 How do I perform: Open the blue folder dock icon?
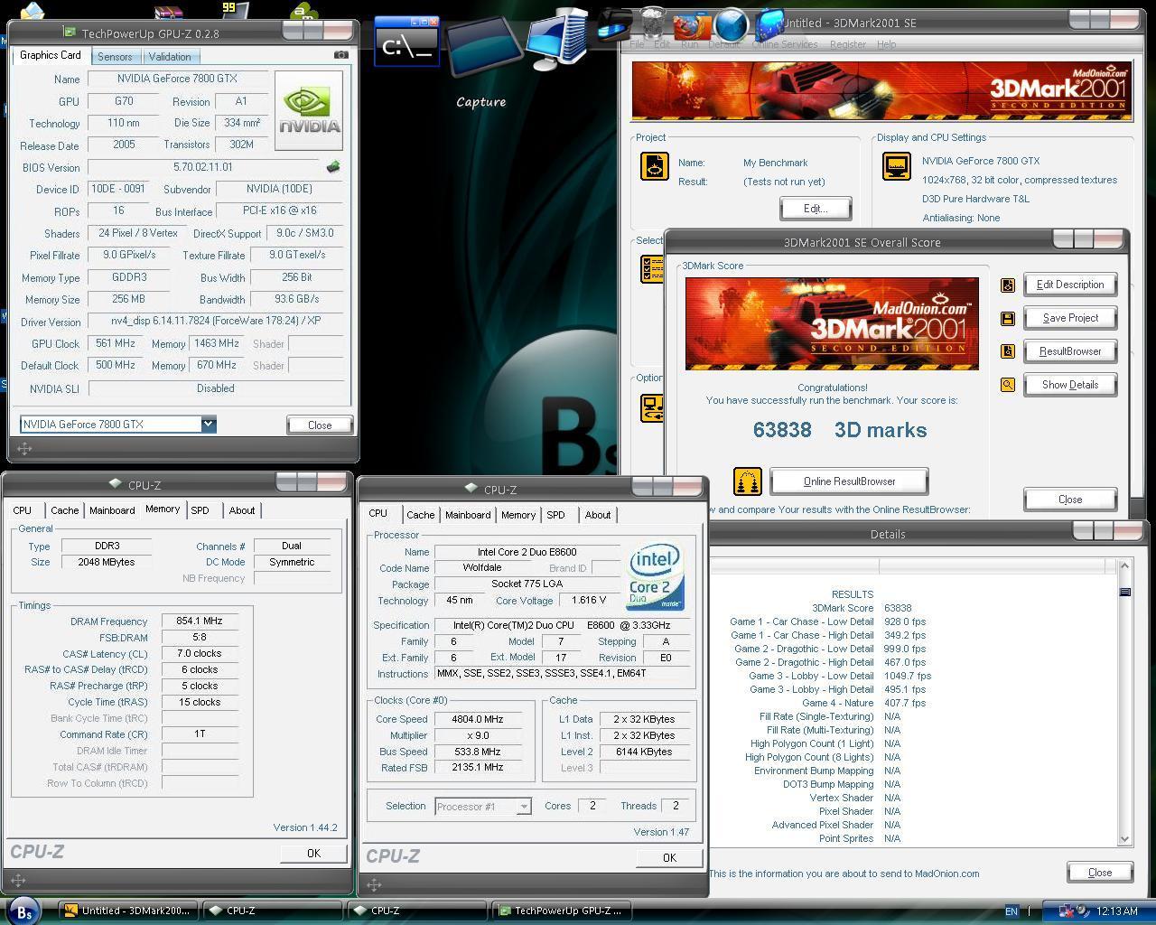[769, 23]
